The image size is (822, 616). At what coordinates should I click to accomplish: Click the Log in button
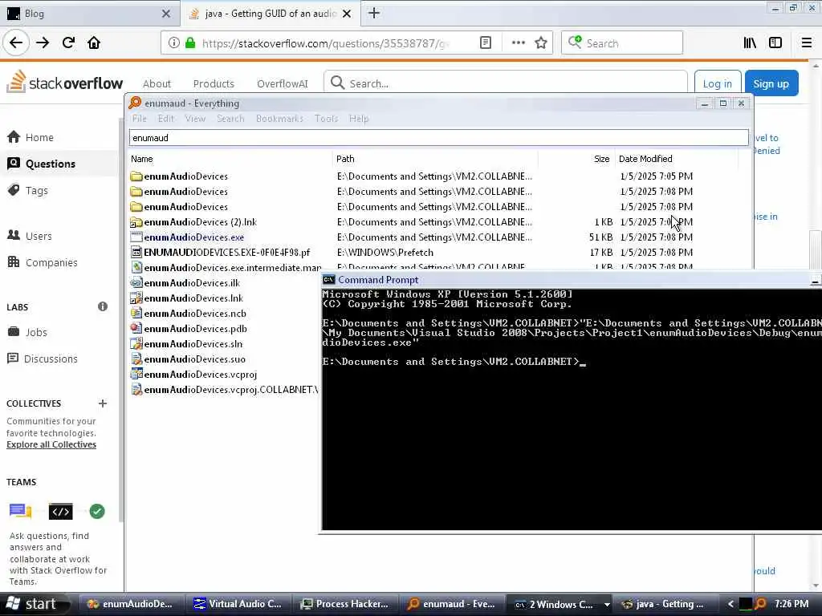[717, 83]
